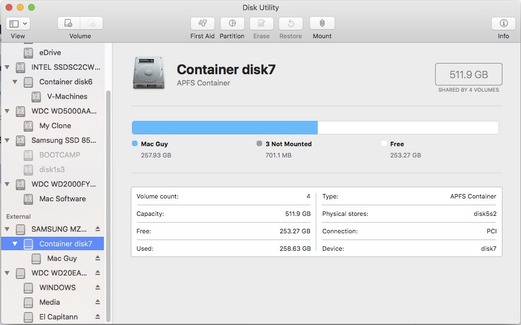Click the blue used-space bar segment

(225, 128)
